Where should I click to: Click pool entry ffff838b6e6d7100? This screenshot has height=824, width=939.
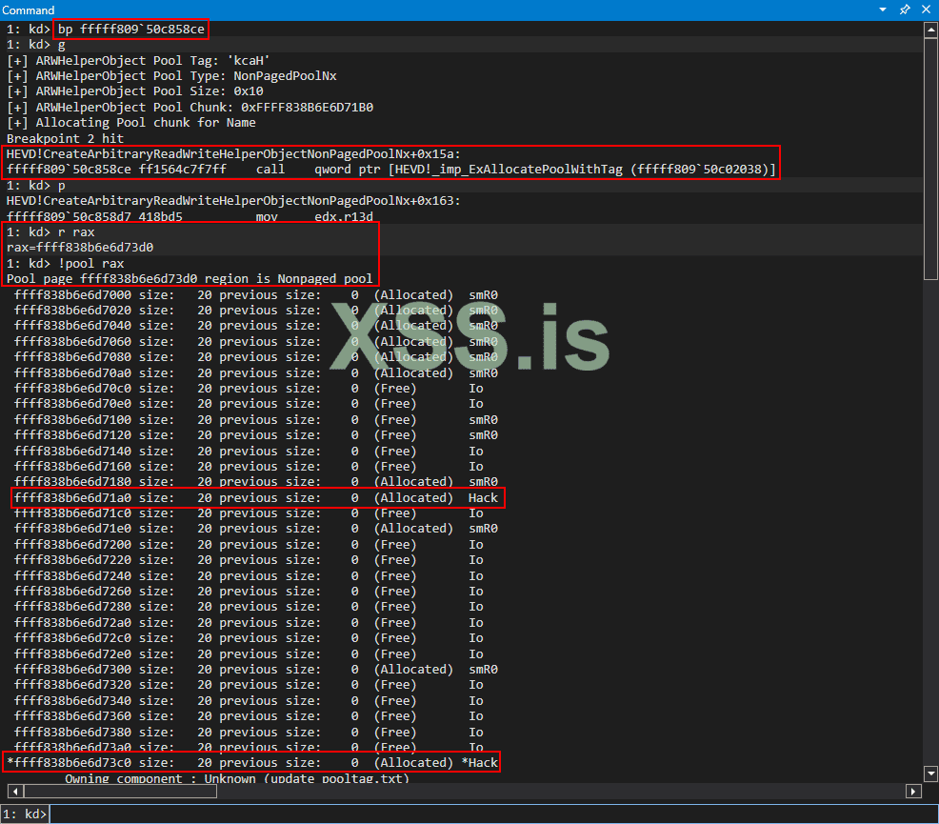tap(256, 420)
